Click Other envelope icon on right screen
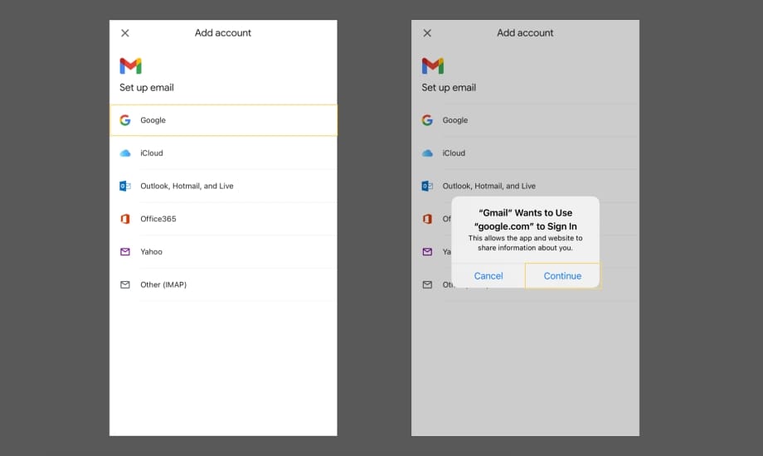Screen dimensions: 763x456 427,284
